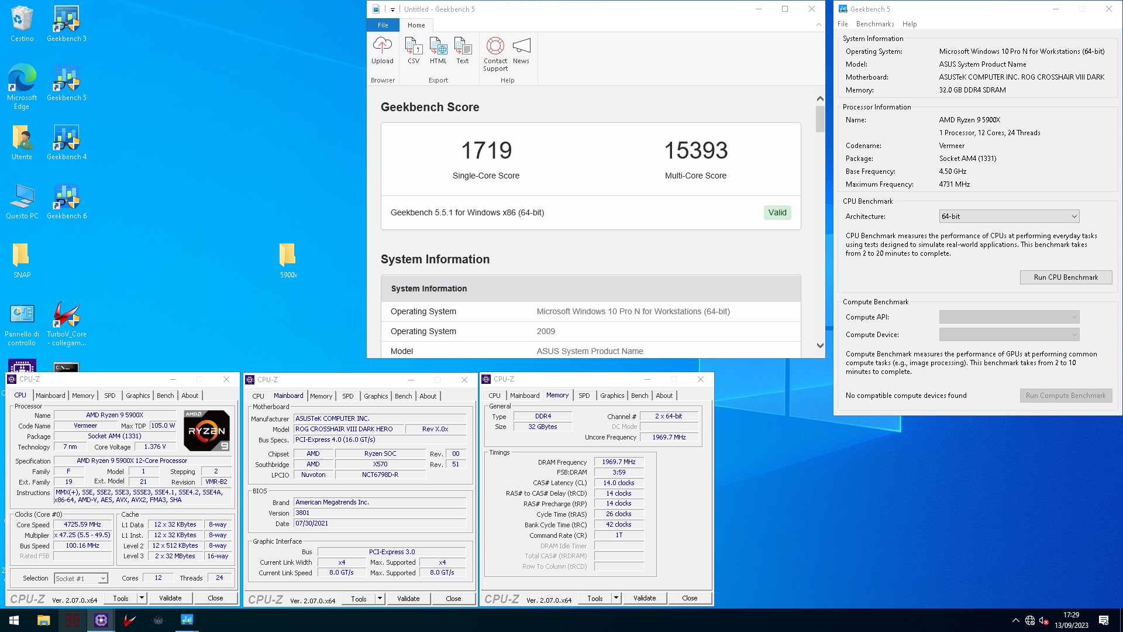This screenshot has height=632, width=1123.
Task: Click the Valid badge in Geekbench Score
Action: click(x=777, y=212)
